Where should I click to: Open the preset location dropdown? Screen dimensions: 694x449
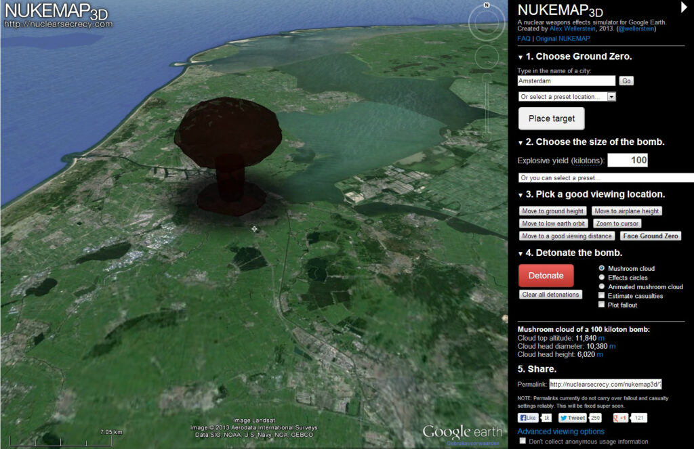coord(567,96)
